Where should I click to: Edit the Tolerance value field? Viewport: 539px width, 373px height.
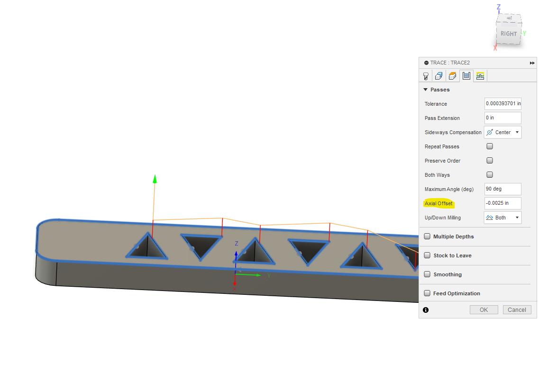[502, 103]
